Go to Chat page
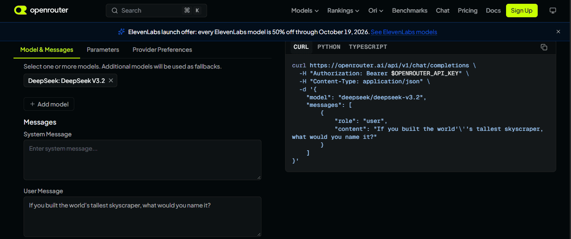Image resolution: width=571 pixels, height=239 pixels. coord(442,11)
